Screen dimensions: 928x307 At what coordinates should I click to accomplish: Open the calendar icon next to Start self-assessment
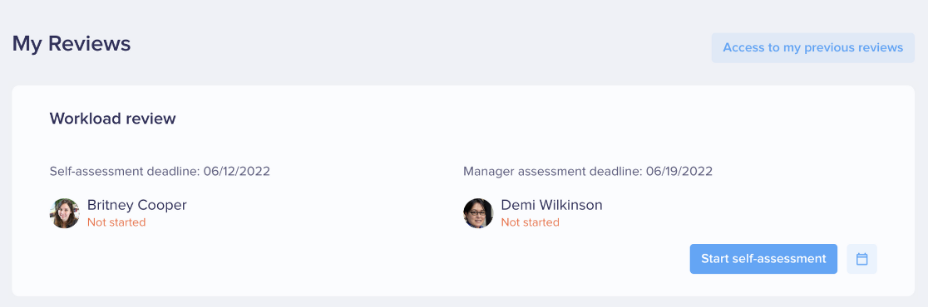(x=861, y=259)
